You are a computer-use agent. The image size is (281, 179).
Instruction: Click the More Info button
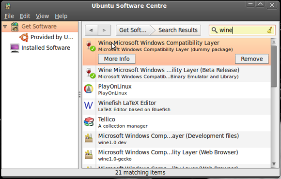[x=117, y=59]
